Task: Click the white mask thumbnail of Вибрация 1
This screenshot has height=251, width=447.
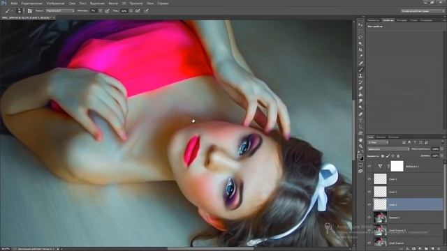Action: point(397,166)
